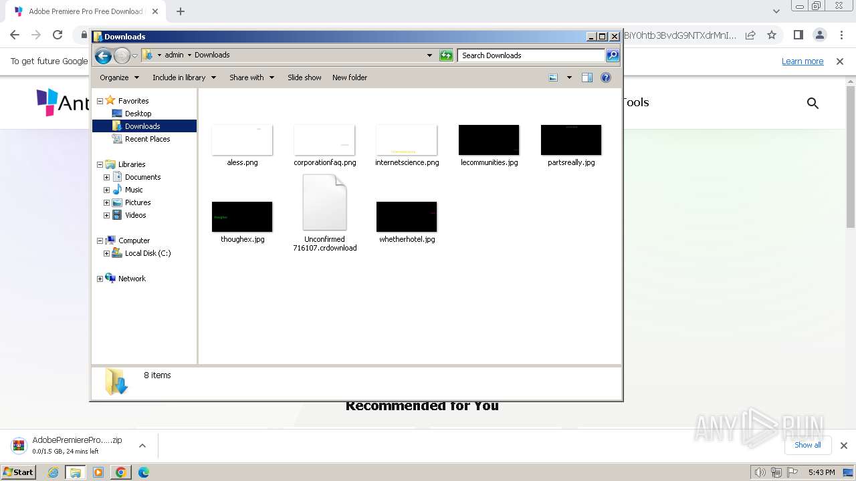Image resolution: width=856 pixels, height=481 pixels.
Task: Click Show all downloads
Action: (x=807, y=445)
